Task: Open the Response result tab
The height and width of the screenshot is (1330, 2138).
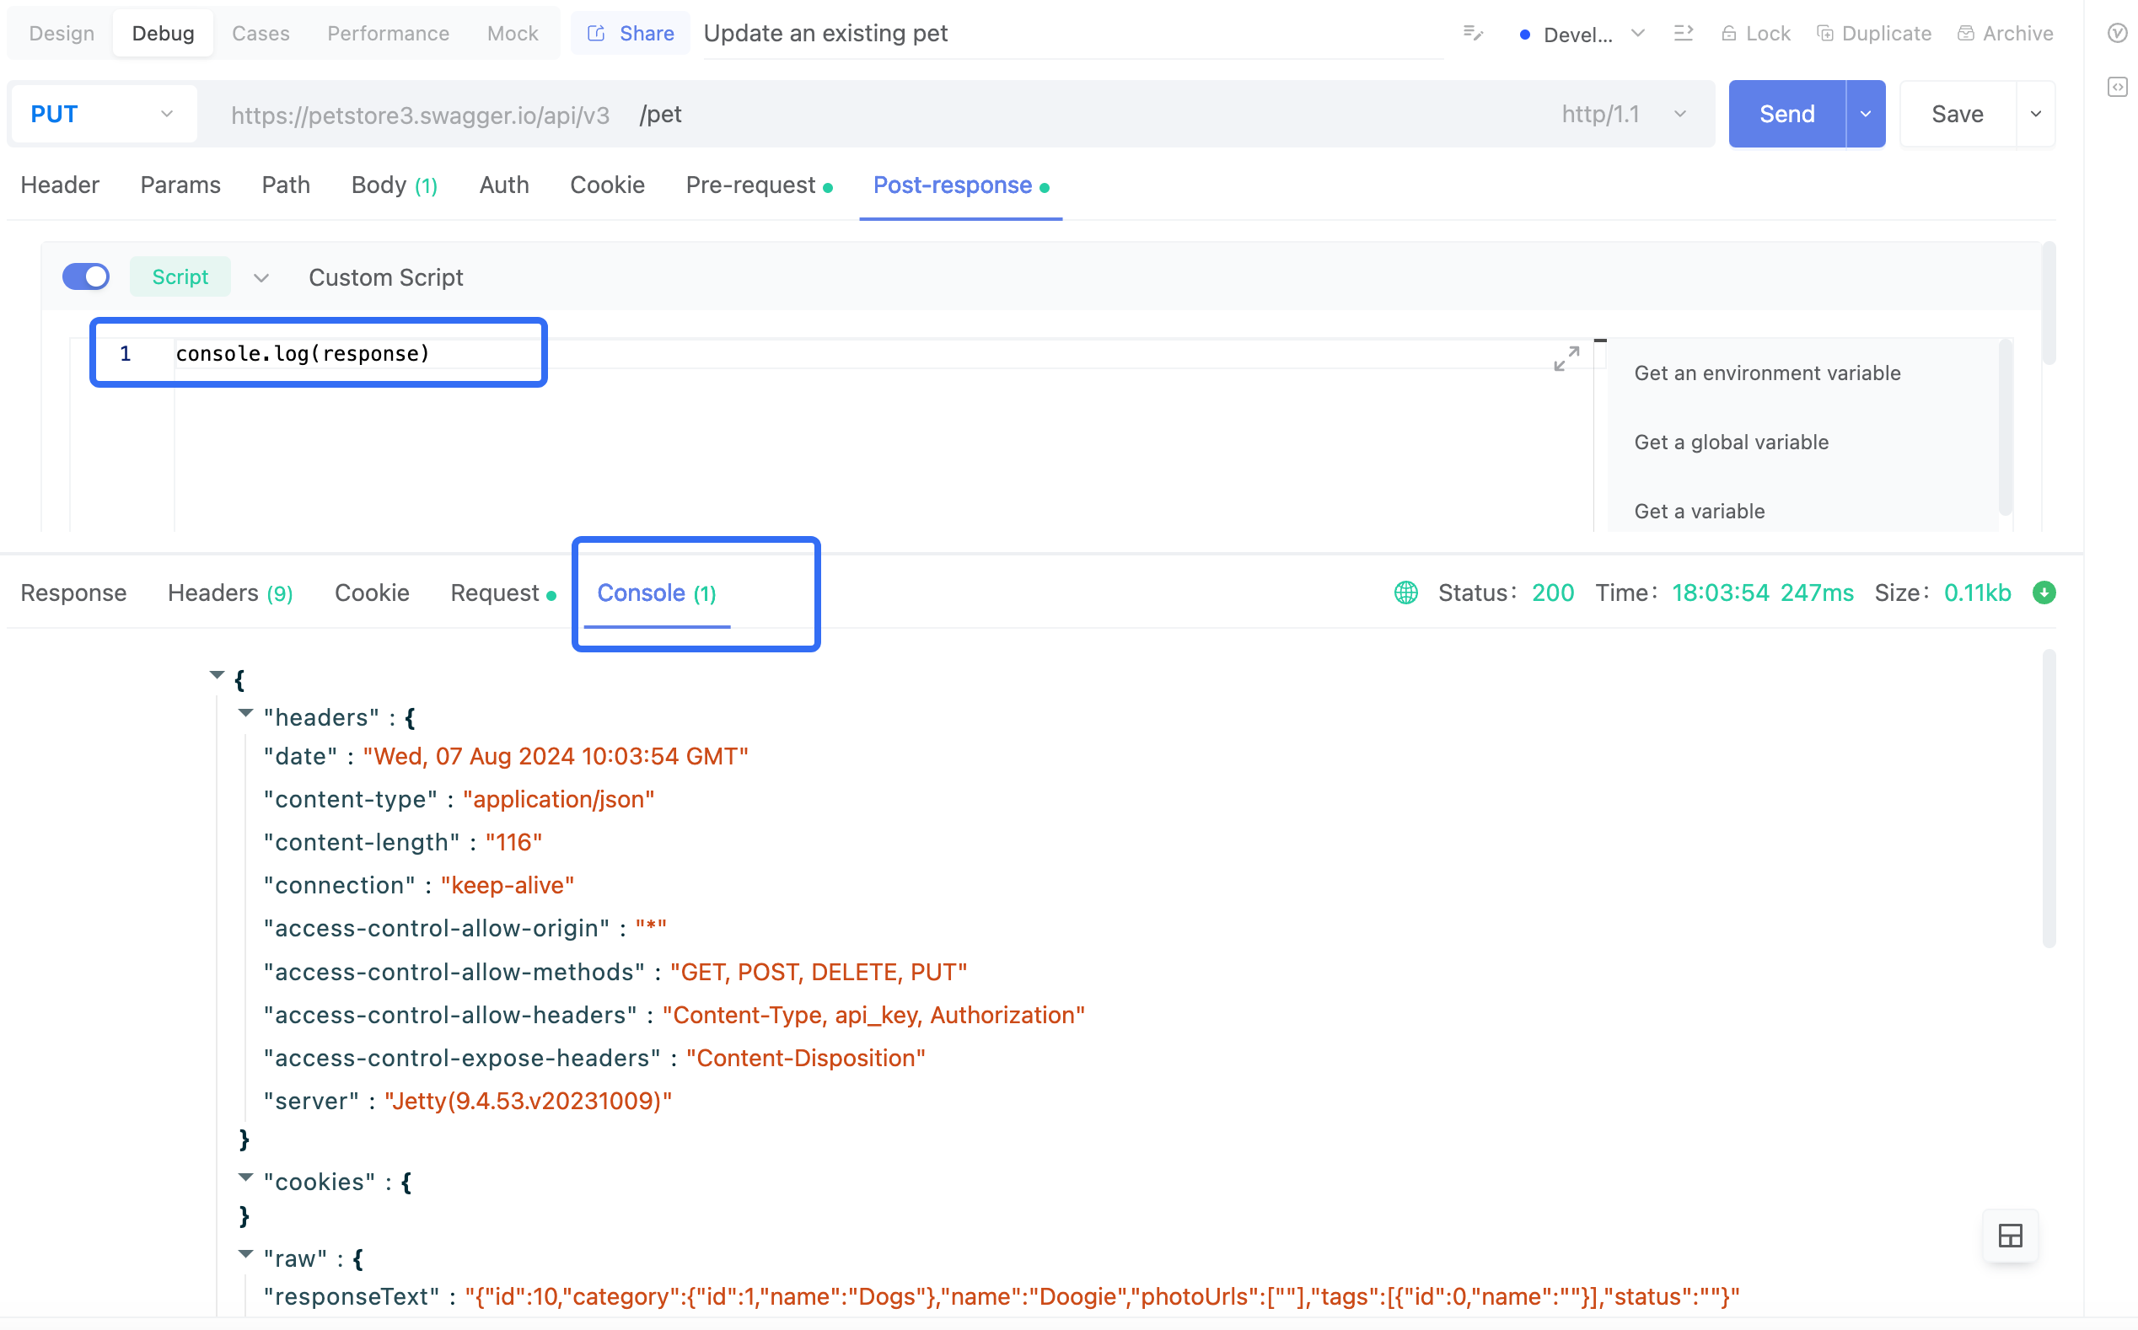Action: tap(74, 593)
